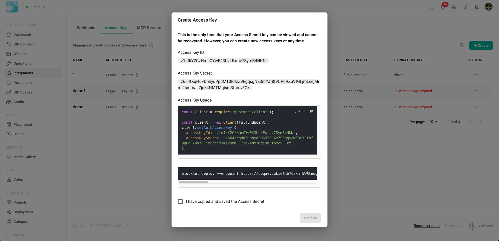This screenshot has height=241, width=499.
Task: Click the Create access key button
Action: tap(481, 45)
